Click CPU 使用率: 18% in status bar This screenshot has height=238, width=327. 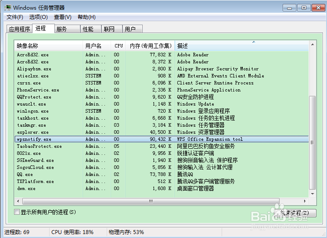coord(72,232)
